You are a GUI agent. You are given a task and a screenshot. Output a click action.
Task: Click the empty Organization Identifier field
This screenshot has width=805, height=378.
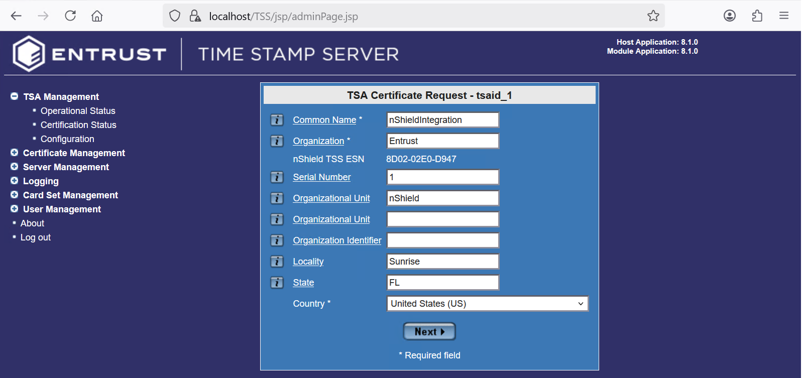[x=443, y=240]
